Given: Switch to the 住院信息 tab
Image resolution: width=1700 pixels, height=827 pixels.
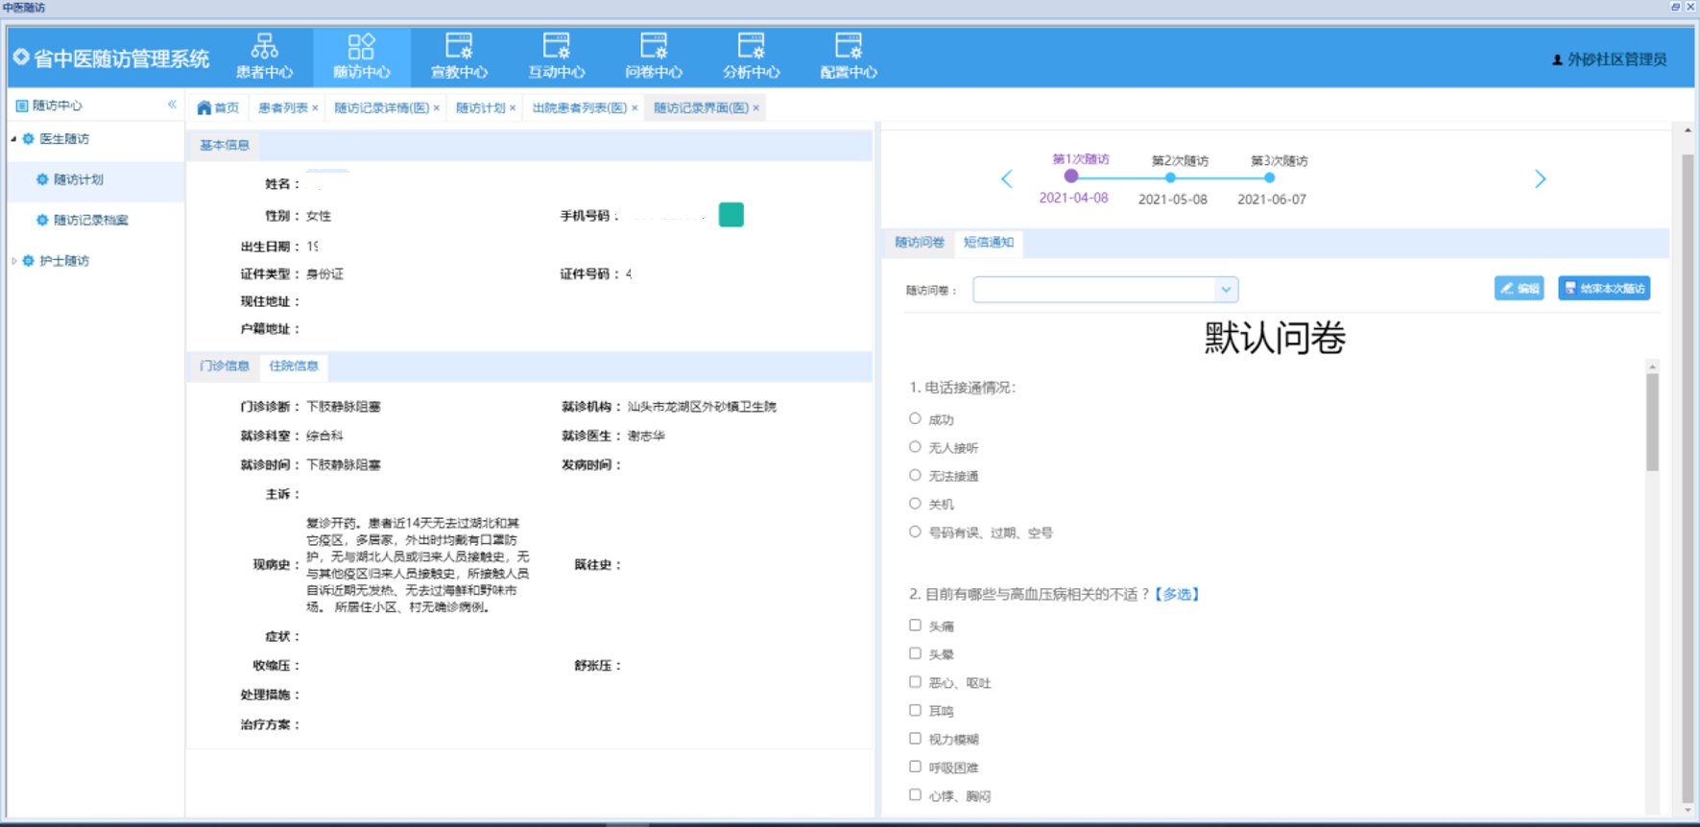Looking at the screenshot, I should pos(294,366).
